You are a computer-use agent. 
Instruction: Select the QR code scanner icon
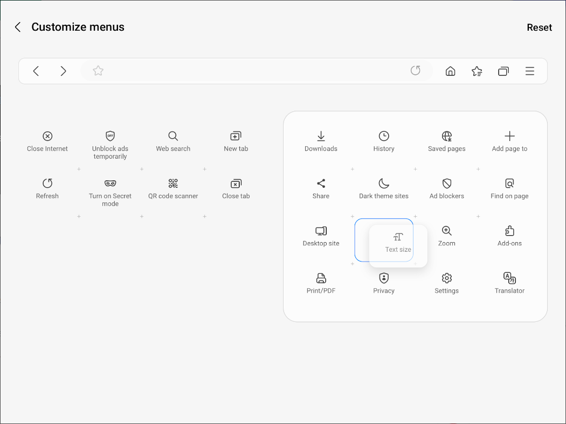(172, 183)
